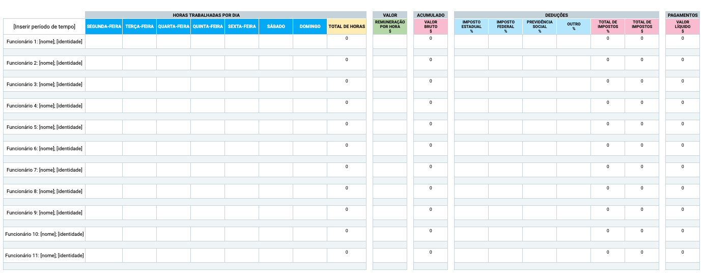Click Funcionário 2 Terça-feira hours cell
Viewport: 704px width, 273px height.
point(139,63)
